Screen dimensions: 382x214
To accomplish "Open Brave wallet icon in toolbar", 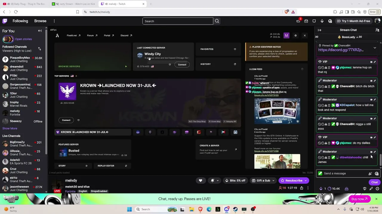I will pyautogui.click(x=352, y=12).
